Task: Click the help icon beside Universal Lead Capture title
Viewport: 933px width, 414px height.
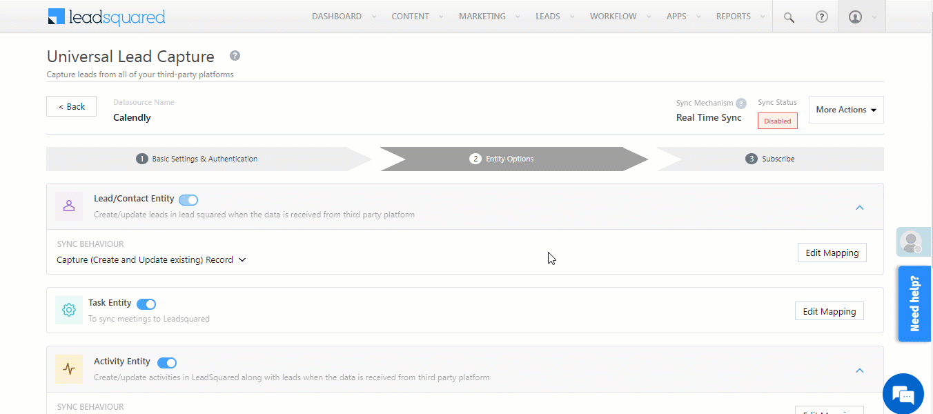Action: click(x=234, y=56)
